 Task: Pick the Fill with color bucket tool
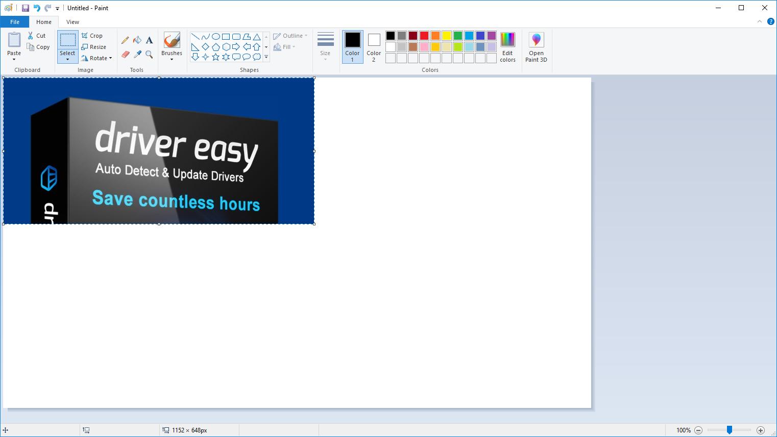[137, 40]
